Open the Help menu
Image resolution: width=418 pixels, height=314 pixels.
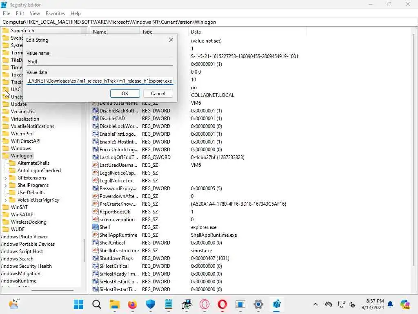(x=76, y=13)
